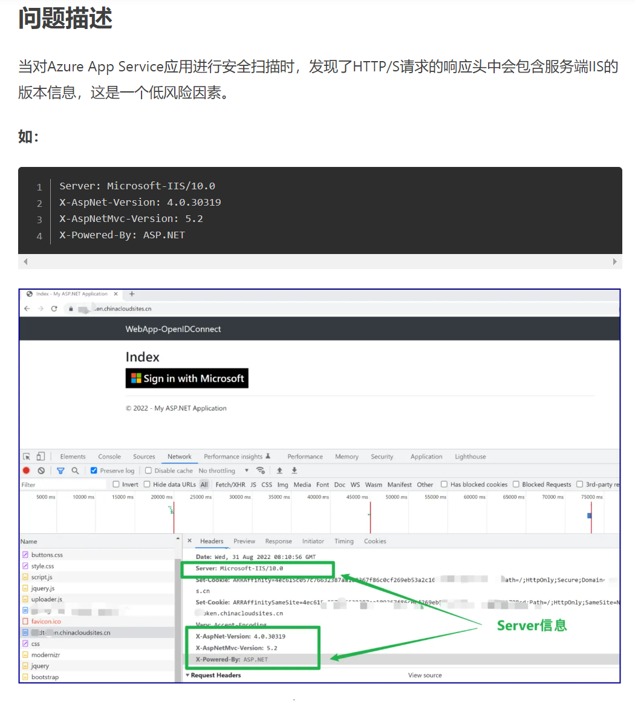Open the No throttling dropdown
Viewport: 635px width, 701px height.
pyautogui.click(x=223, y=471)
